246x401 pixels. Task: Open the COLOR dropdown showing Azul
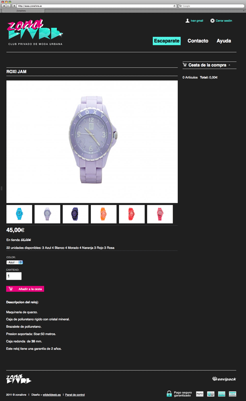[15, 262]
